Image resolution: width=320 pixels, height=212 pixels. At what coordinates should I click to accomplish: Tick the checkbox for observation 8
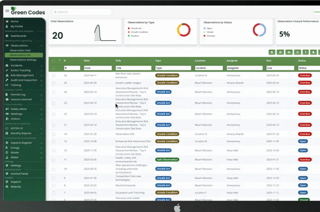tap(53, 185)
